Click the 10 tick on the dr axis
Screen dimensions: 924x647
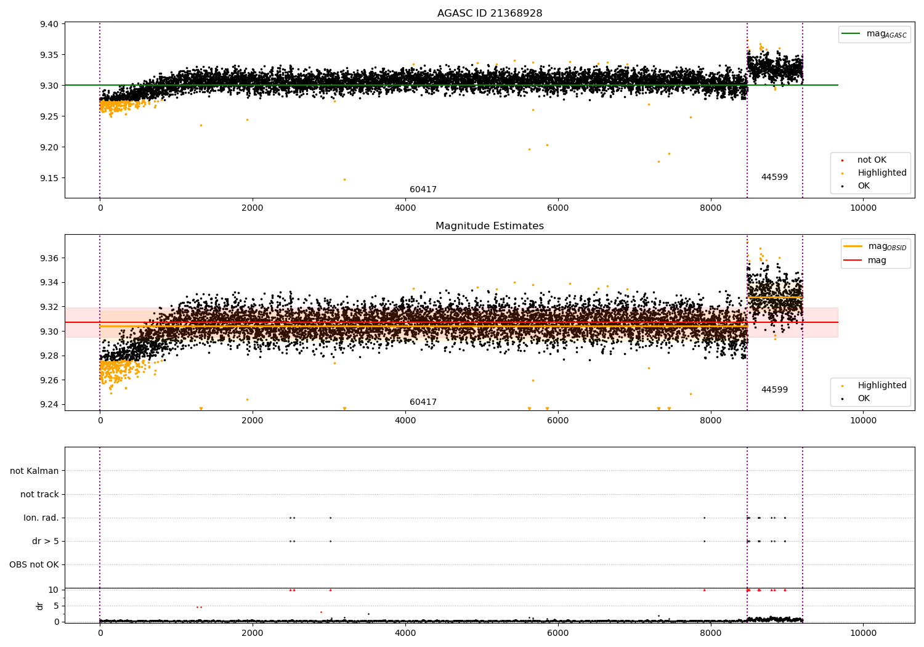pos(54,590)
